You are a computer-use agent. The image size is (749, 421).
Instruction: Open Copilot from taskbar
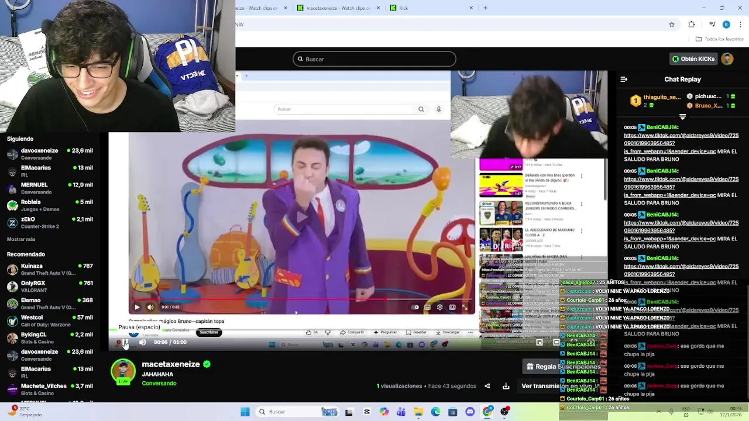384,412
